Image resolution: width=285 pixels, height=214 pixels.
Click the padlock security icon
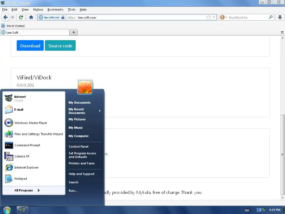[x=63, y=17]
